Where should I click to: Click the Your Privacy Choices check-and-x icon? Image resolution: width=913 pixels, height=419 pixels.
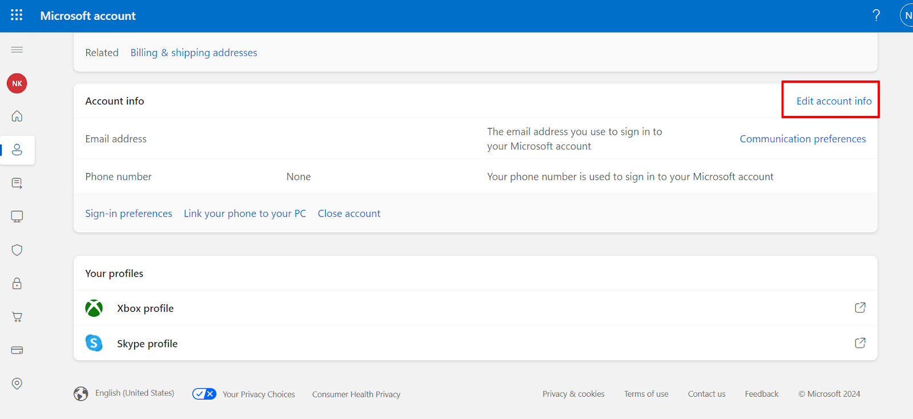click(204, 394)
